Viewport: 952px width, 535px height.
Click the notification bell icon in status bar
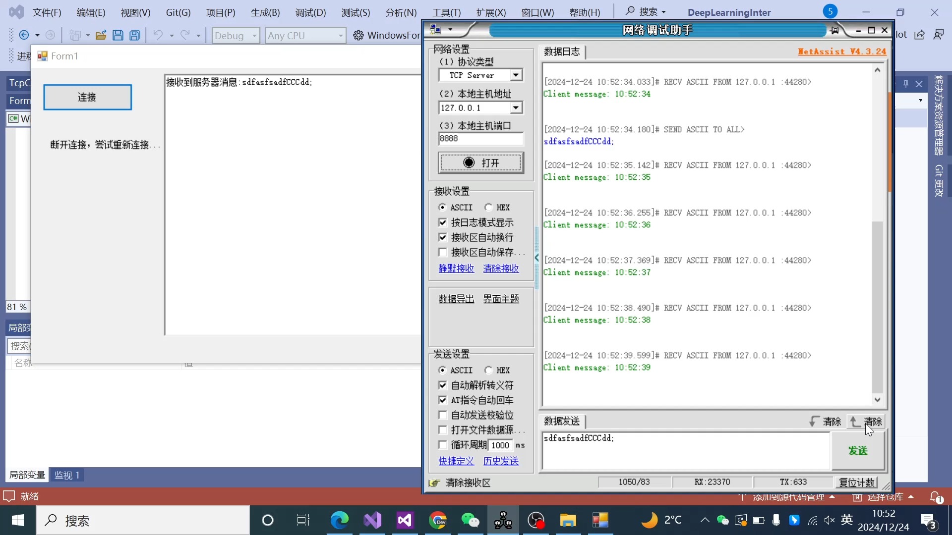click(x=936, y=496)
